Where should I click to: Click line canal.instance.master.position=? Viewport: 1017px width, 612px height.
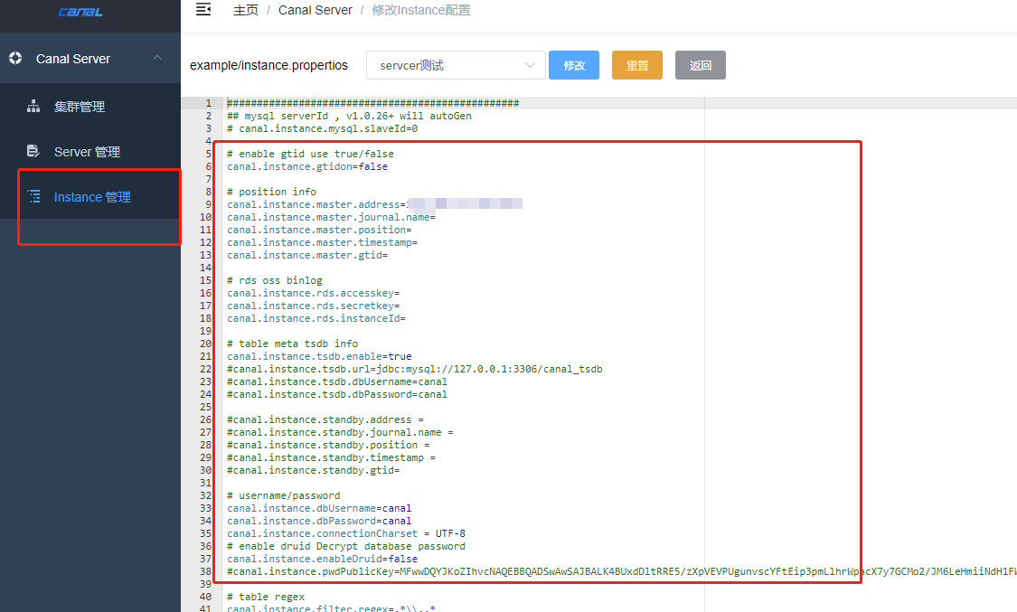pyautogui.click(x=319, y=230)
